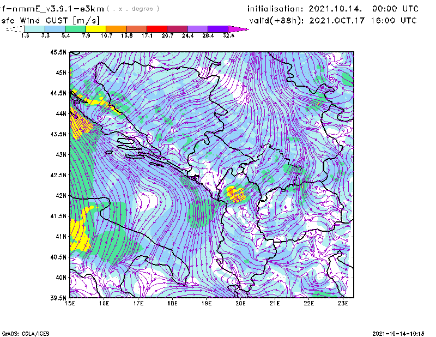Pick the green legend swatch after 5.4

click(75, 29)
